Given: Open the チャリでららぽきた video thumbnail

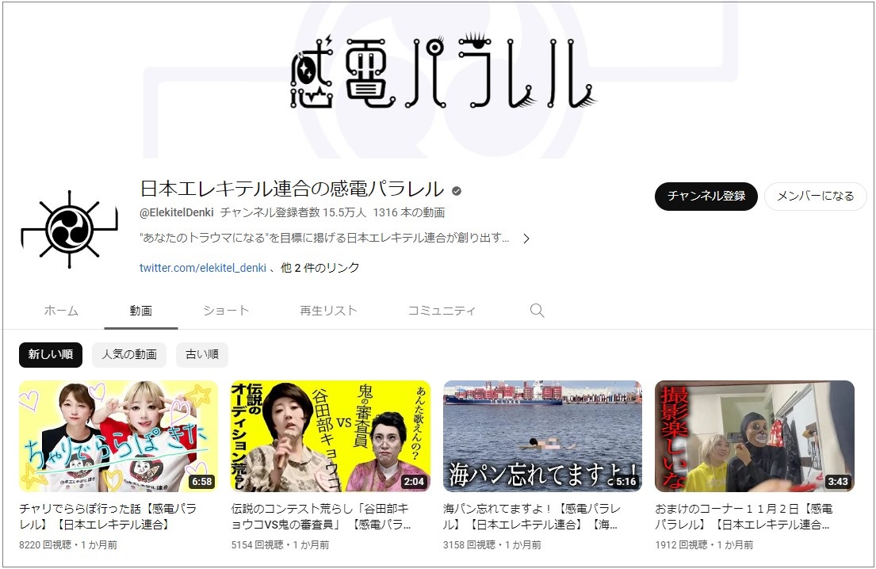Looking at the screenshot, I should [118, 436].
